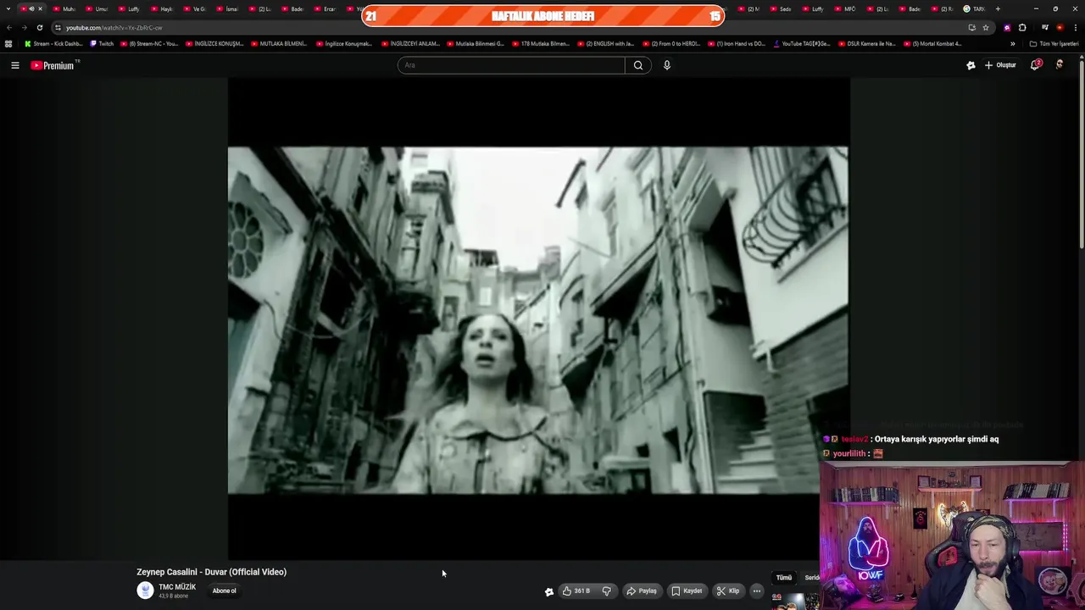This screenshot has height=610, width=1085.
Task: Start voice search with microphone icon
Action: [x=667, y=65]
